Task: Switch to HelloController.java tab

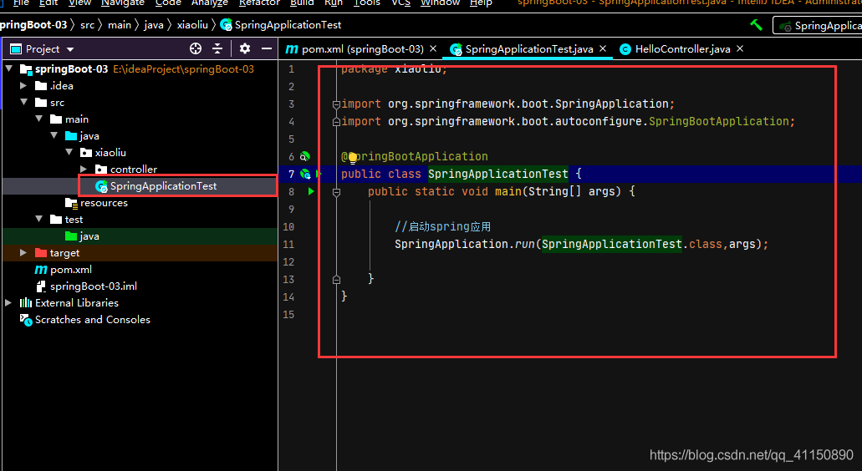Action: (x=683, y=49)
